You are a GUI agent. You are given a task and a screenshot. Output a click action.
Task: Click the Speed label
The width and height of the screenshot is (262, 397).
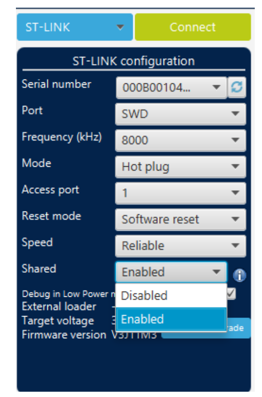point(37,242)
